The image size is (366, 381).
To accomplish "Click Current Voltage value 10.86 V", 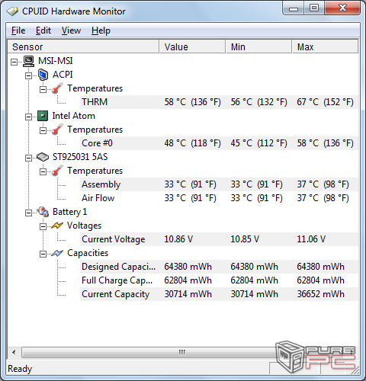I will [178, 239].
